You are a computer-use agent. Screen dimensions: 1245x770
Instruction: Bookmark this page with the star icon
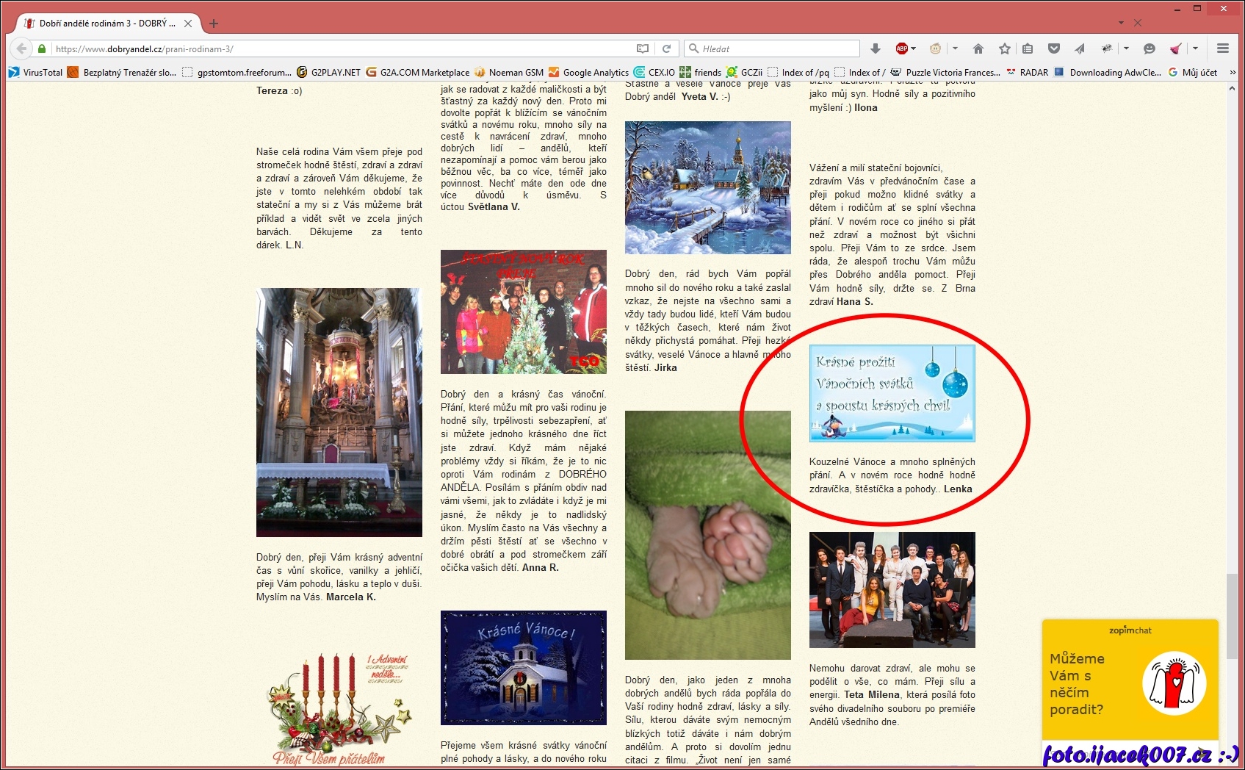pyautogui.click(x=1004, y=48)
